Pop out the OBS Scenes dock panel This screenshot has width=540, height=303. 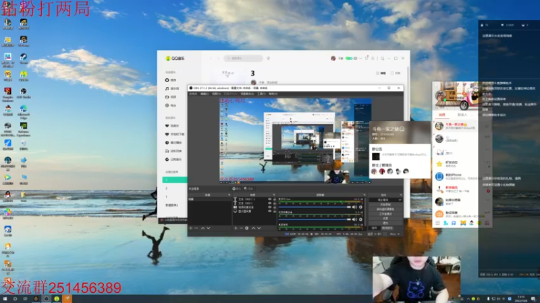pos(229,195)
